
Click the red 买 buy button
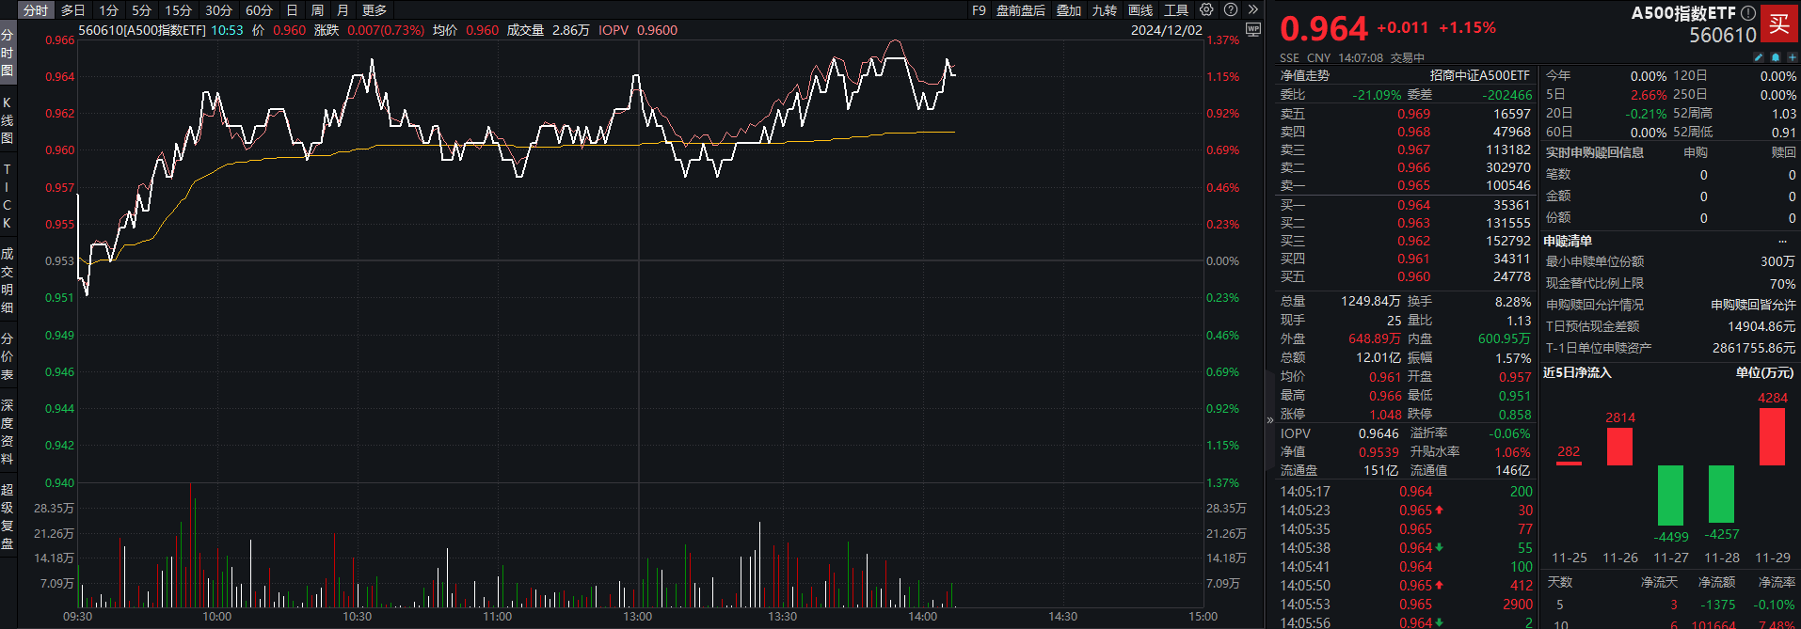(1778, 24)
